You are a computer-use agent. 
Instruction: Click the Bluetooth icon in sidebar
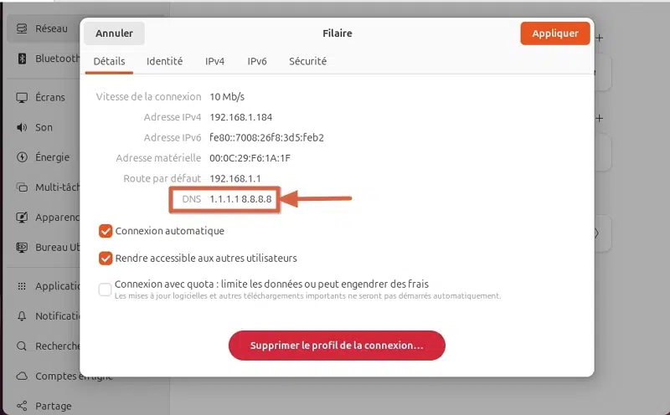click(22, 59)
